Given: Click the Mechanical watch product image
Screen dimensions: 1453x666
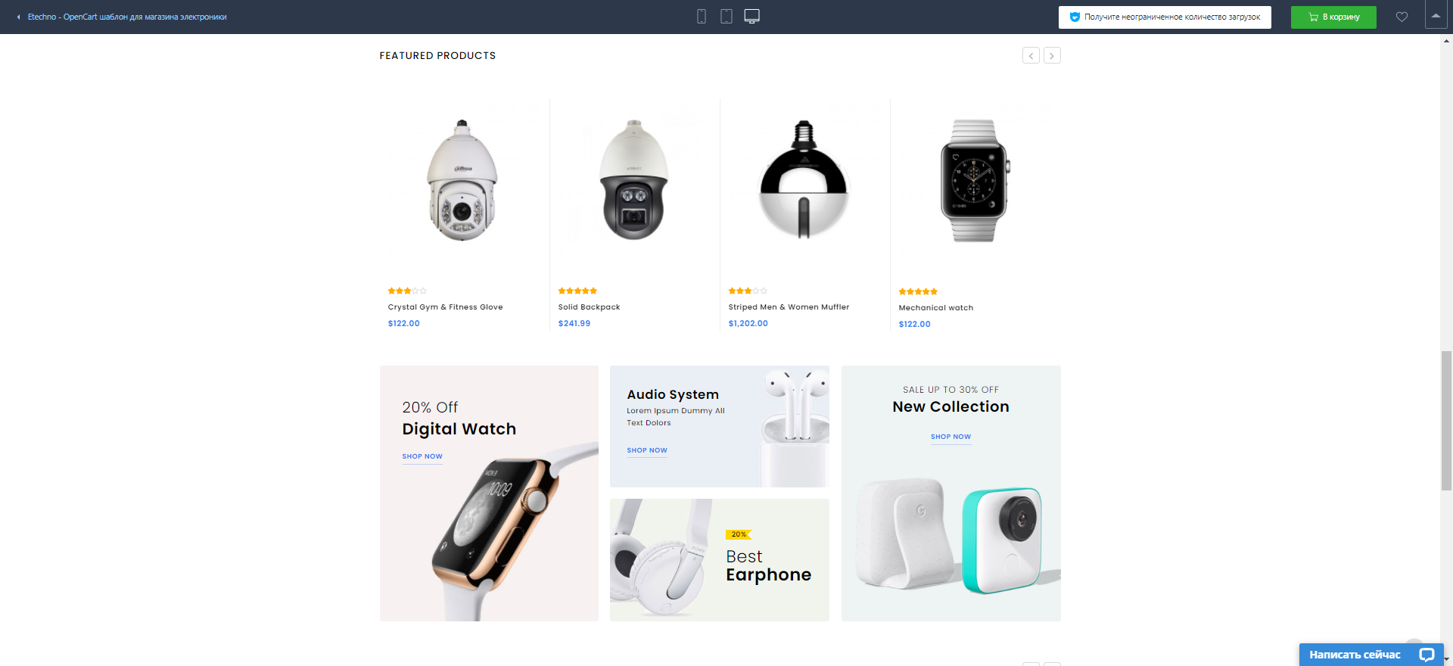Looking at the screenshot, I should (x=974, y=182).
